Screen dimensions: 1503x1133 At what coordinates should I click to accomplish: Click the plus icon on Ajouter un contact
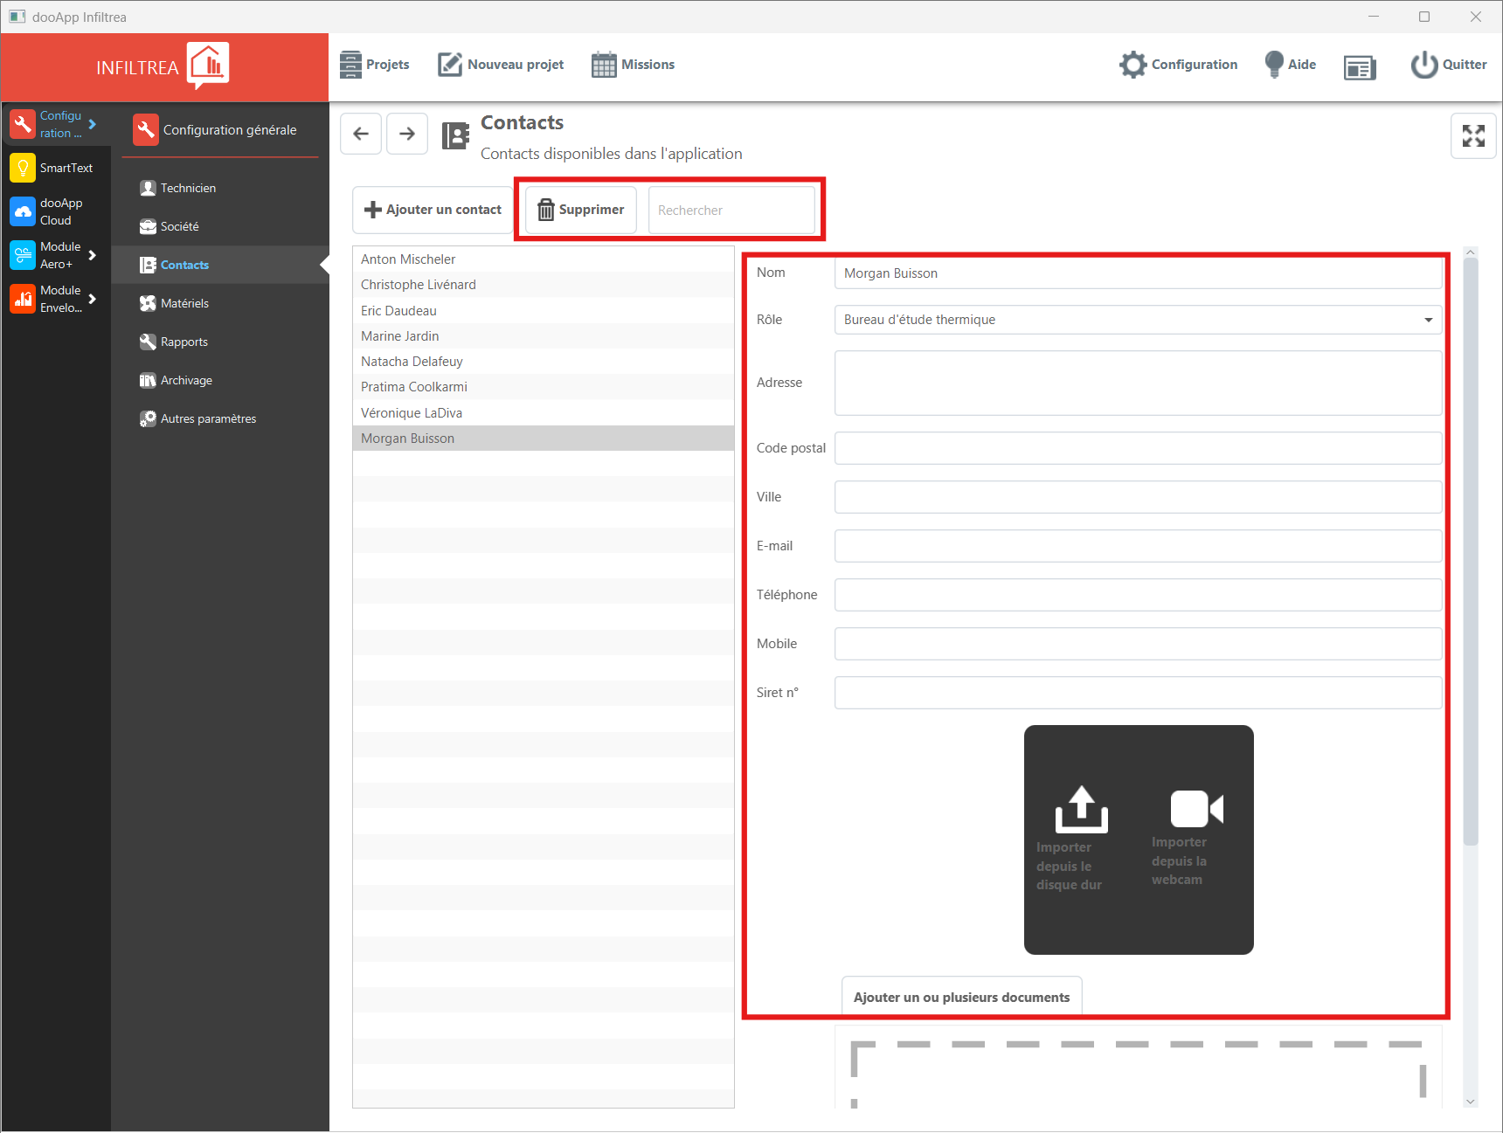pyautogui.click(x=373, y=210)
